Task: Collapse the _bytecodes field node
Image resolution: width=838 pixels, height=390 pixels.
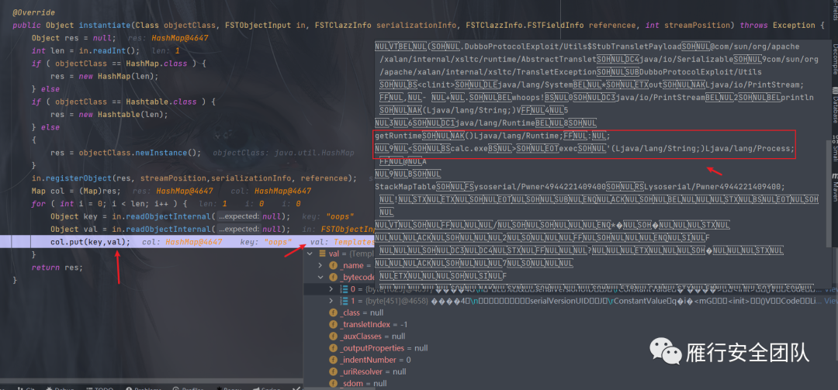Action: [320, 278]
